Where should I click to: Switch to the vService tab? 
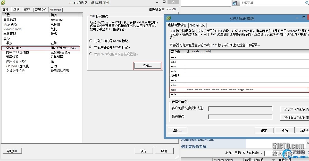[x=56, y=10]
